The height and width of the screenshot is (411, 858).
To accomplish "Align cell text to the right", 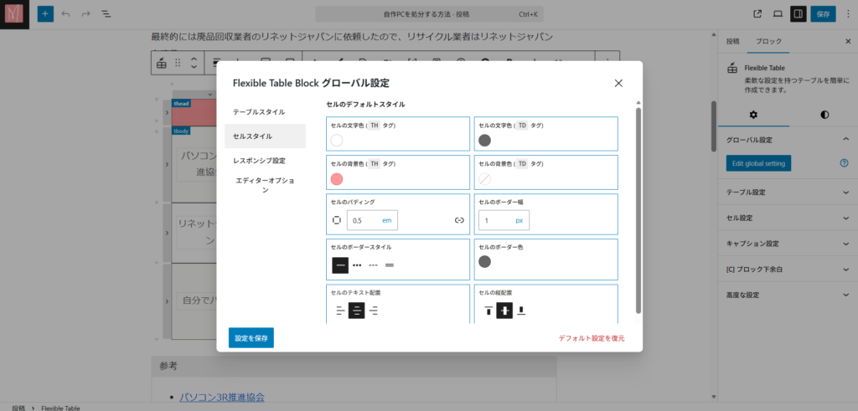I will [x=374, y=311].
